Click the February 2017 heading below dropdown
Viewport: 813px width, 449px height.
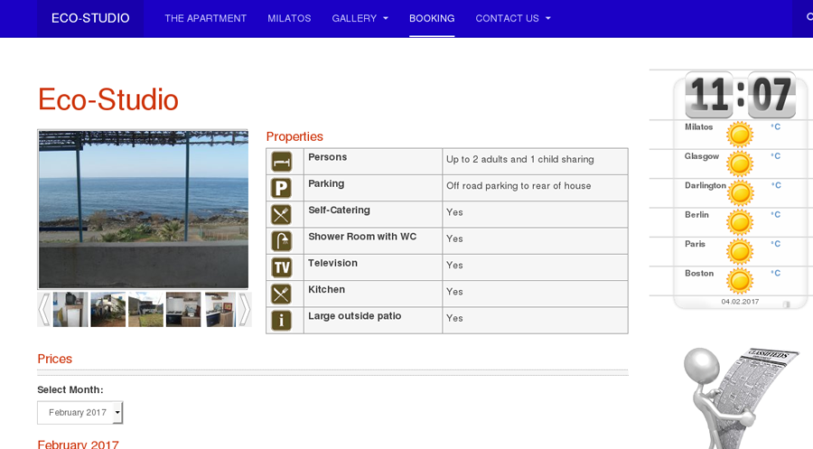(x=78, y=444)
